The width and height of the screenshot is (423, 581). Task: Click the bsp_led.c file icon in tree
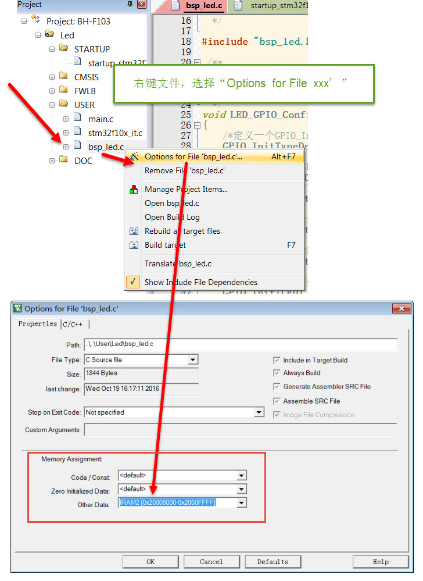tap(77, 145)
